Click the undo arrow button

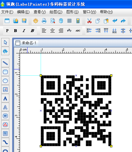115,21
